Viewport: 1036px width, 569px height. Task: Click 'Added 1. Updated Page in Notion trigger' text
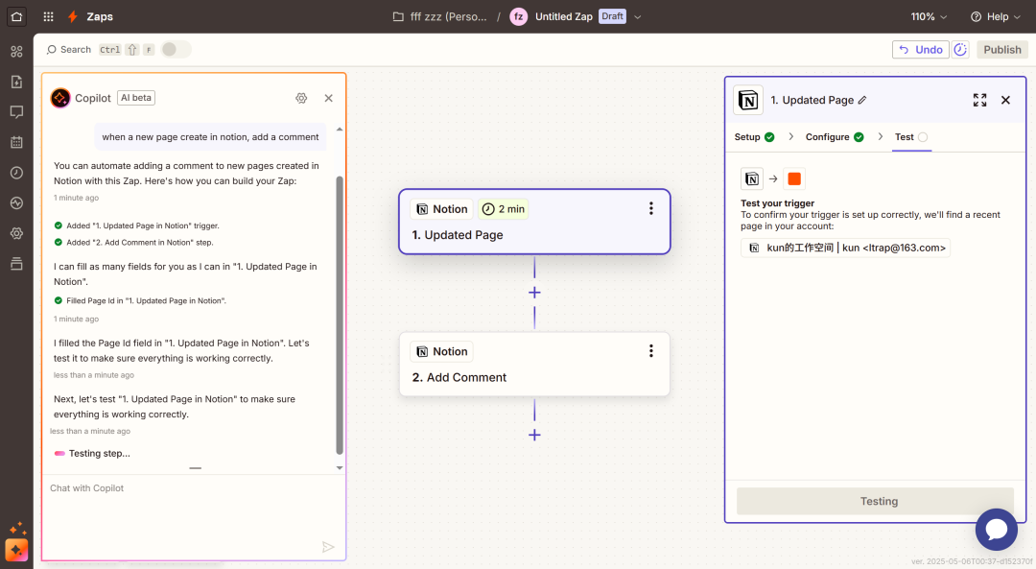(x=143, y=225)
